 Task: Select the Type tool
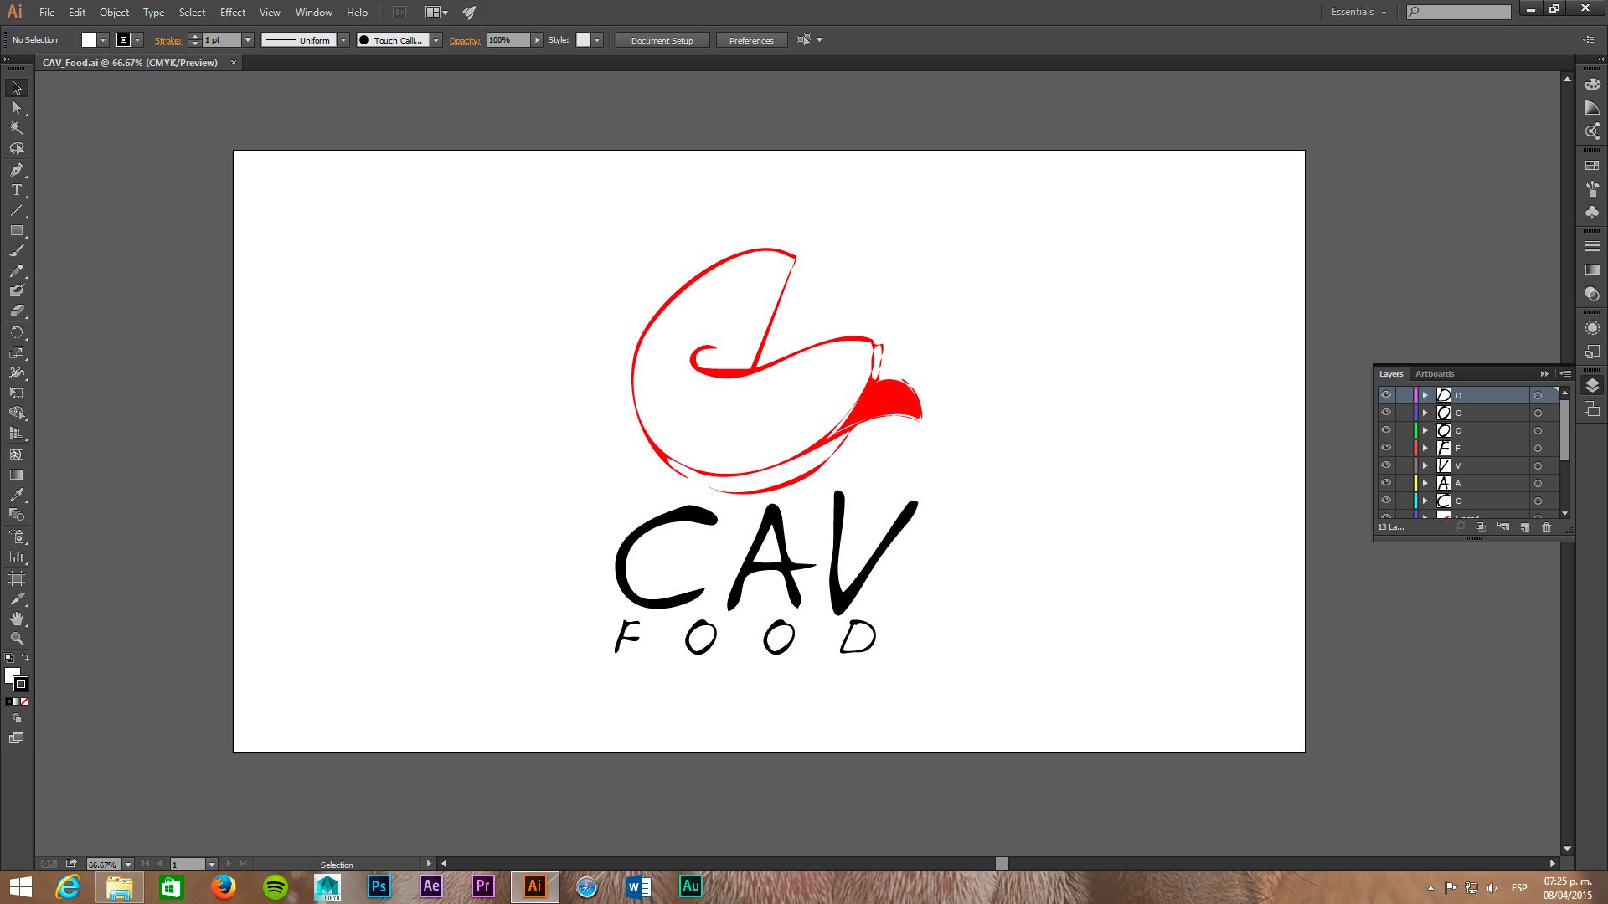pyautogui.click(x=16, y=190)
